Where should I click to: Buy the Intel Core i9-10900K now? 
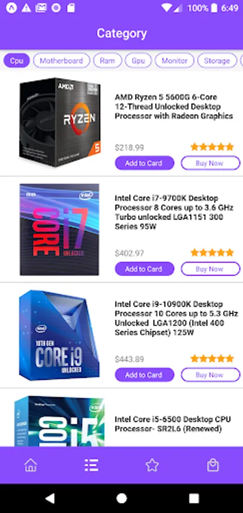(211, 375)
